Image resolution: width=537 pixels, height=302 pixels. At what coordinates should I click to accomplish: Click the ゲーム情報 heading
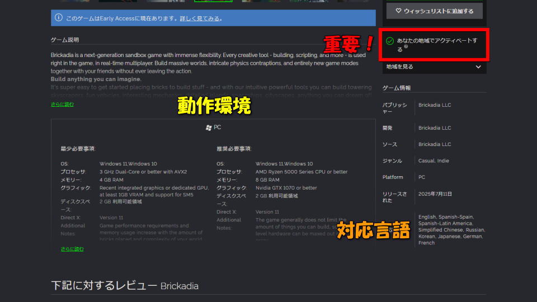[397, 88]
